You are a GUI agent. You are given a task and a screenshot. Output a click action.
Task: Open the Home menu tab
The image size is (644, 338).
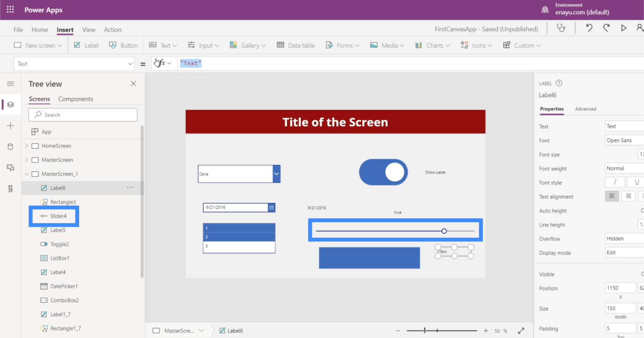pos(40,29)
